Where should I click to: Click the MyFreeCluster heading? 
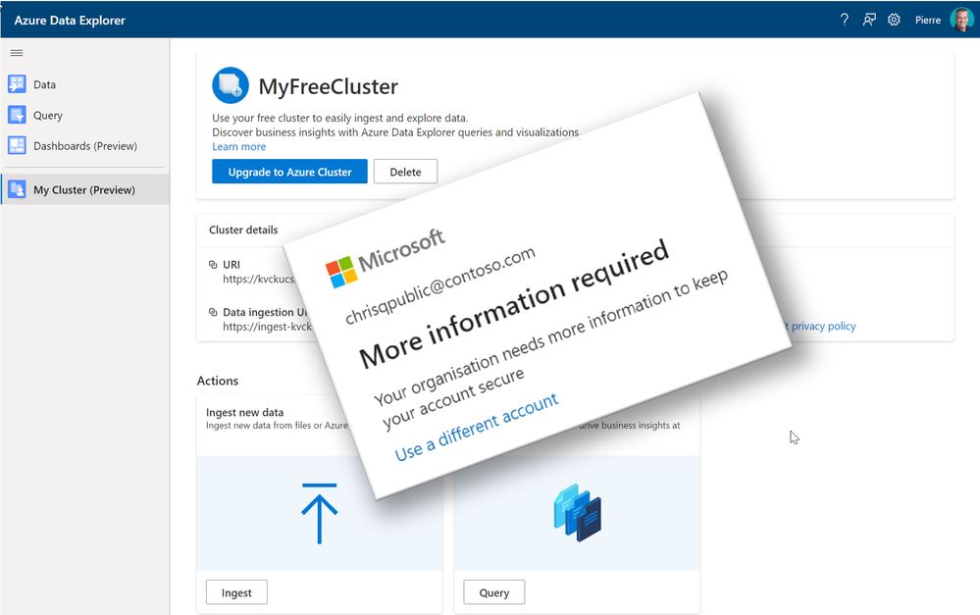(x=328, y=86)
